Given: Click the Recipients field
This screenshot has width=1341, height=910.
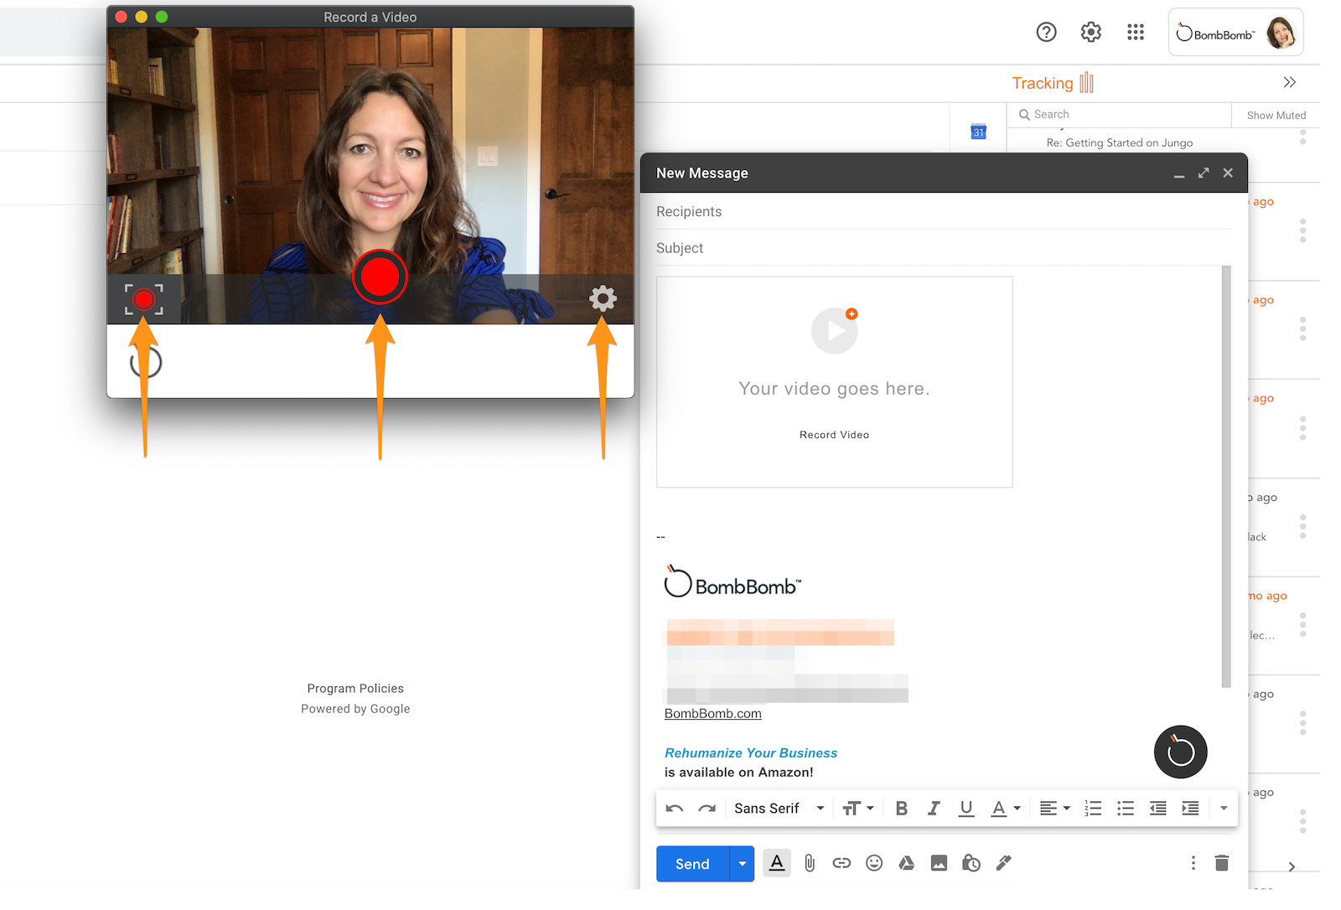Looking at the screenshot, I should coord(944,212).
